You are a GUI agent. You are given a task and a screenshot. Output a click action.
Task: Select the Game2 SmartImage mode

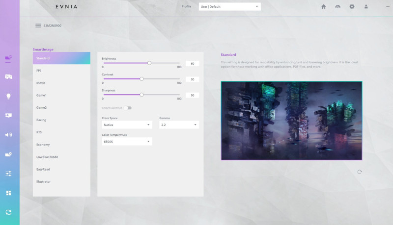click(61, 107)
